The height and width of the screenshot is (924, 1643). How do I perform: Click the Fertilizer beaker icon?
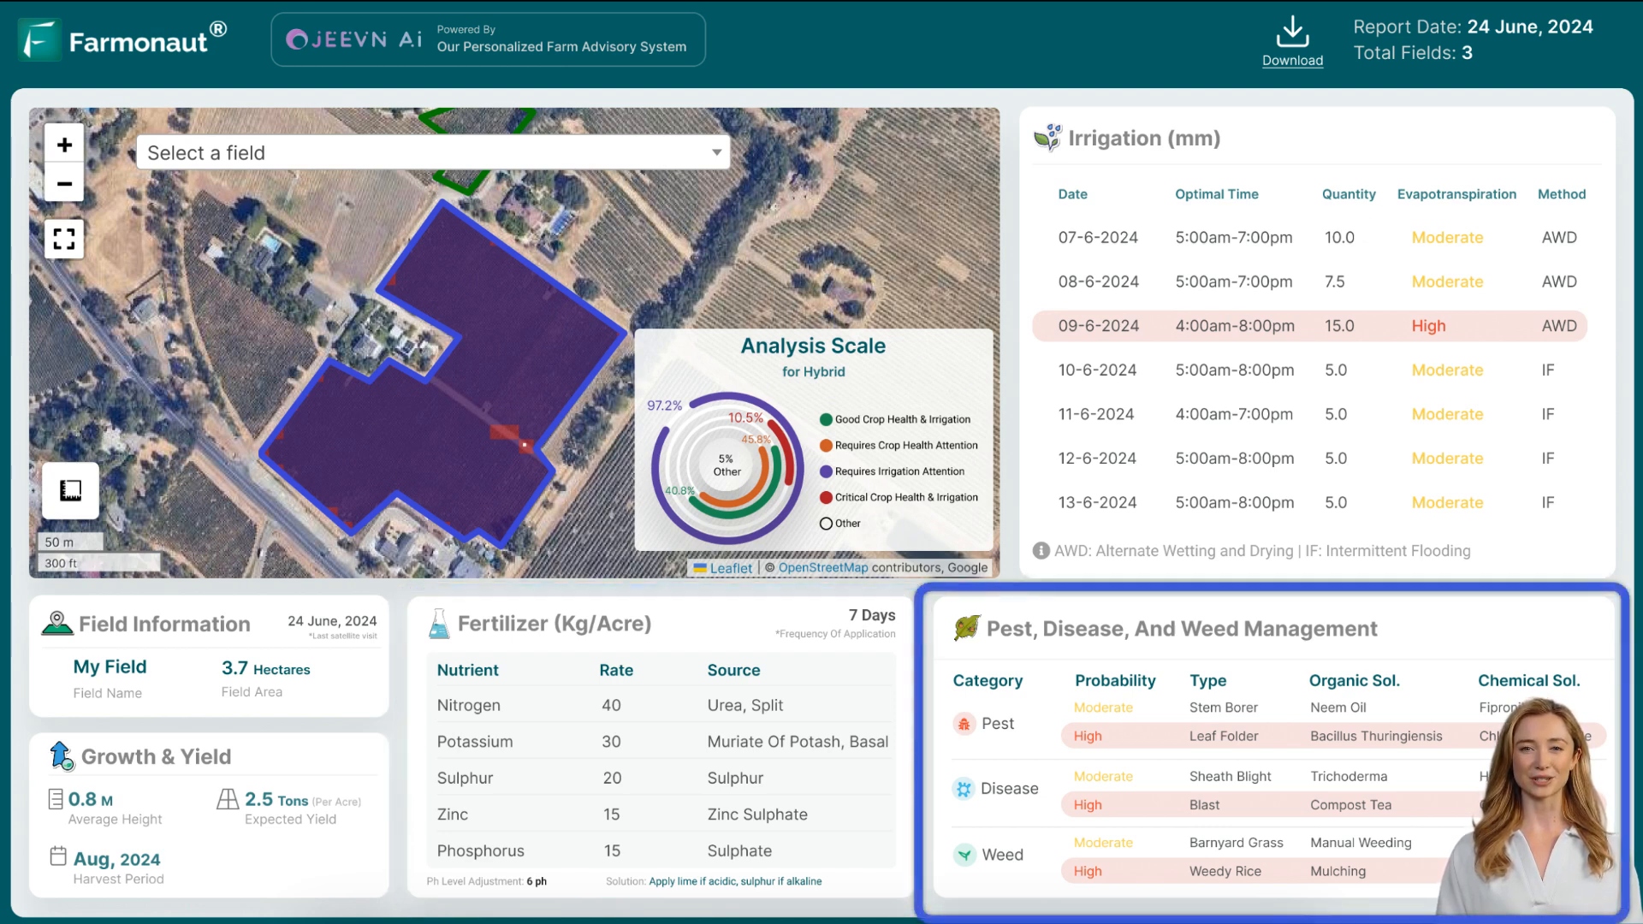436,623
